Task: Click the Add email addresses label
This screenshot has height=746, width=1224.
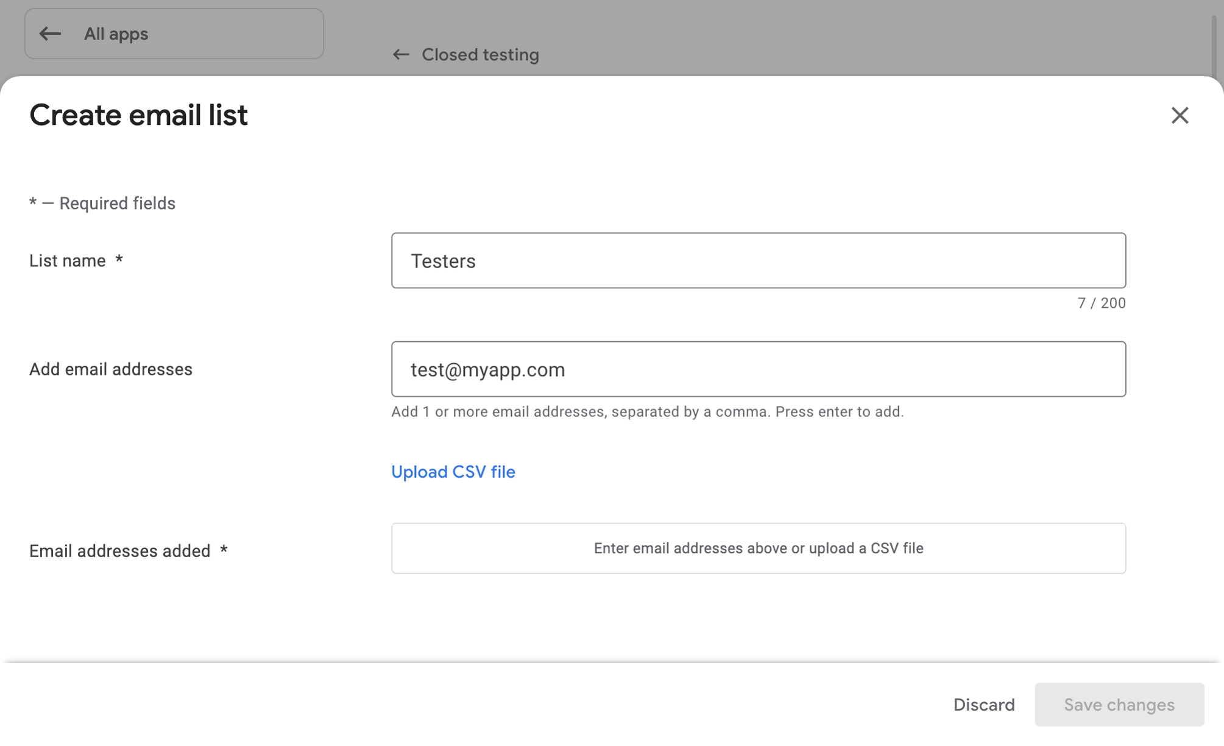Action: (x=111, y=369)
